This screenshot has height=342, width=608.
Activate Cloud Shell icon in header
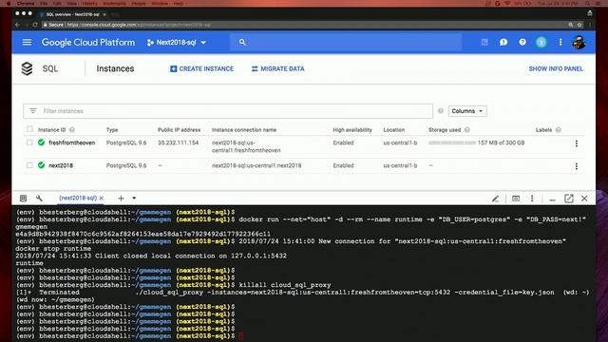[x=484, y=42]
